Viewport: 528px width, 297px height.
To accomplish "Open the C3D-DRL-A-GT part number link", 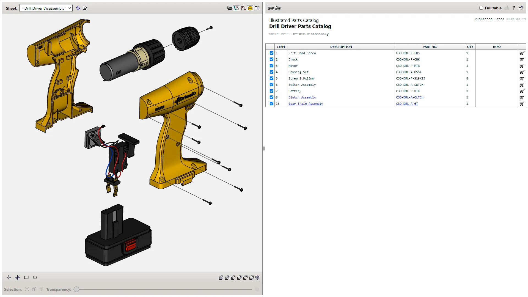I will pyautogui.click(x=407, y=104).
